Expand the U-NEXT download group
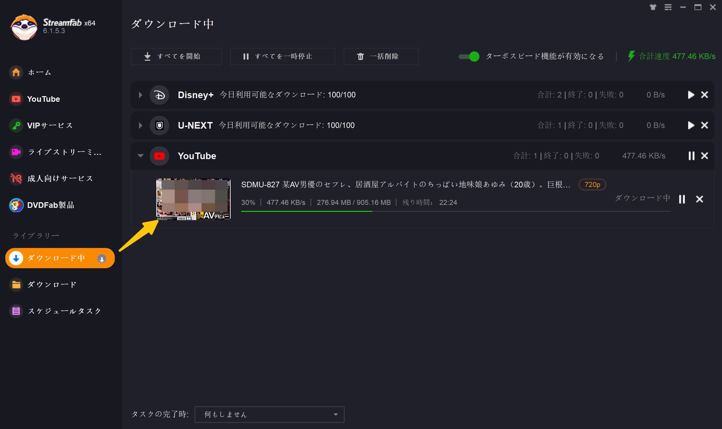 point(140,126)
